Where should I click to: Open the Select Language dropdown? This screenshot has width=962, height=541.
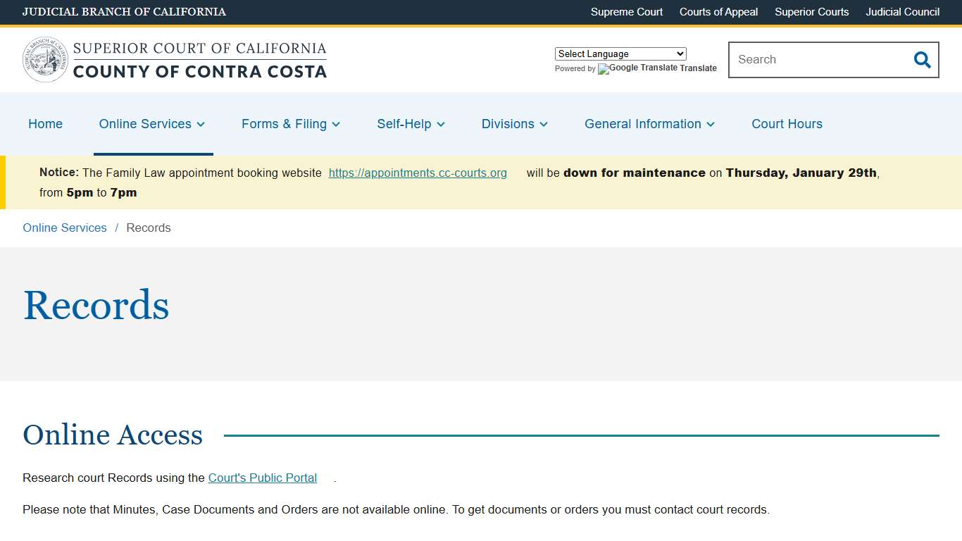(620, 54)
